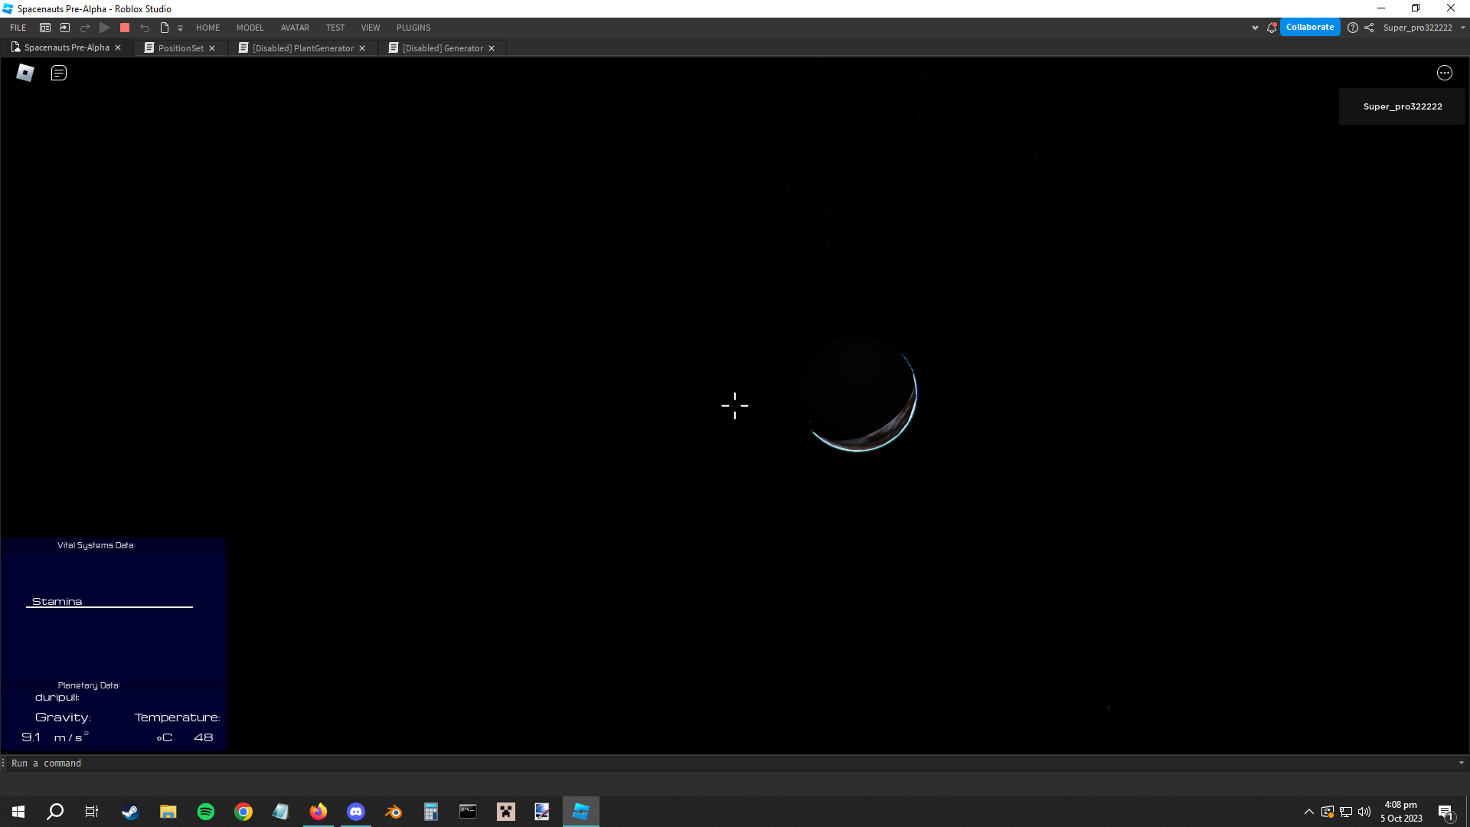This screenshot has width=1470, height=827.
Task: Undo the last action with the Undo icon
Action: [145, 28]
